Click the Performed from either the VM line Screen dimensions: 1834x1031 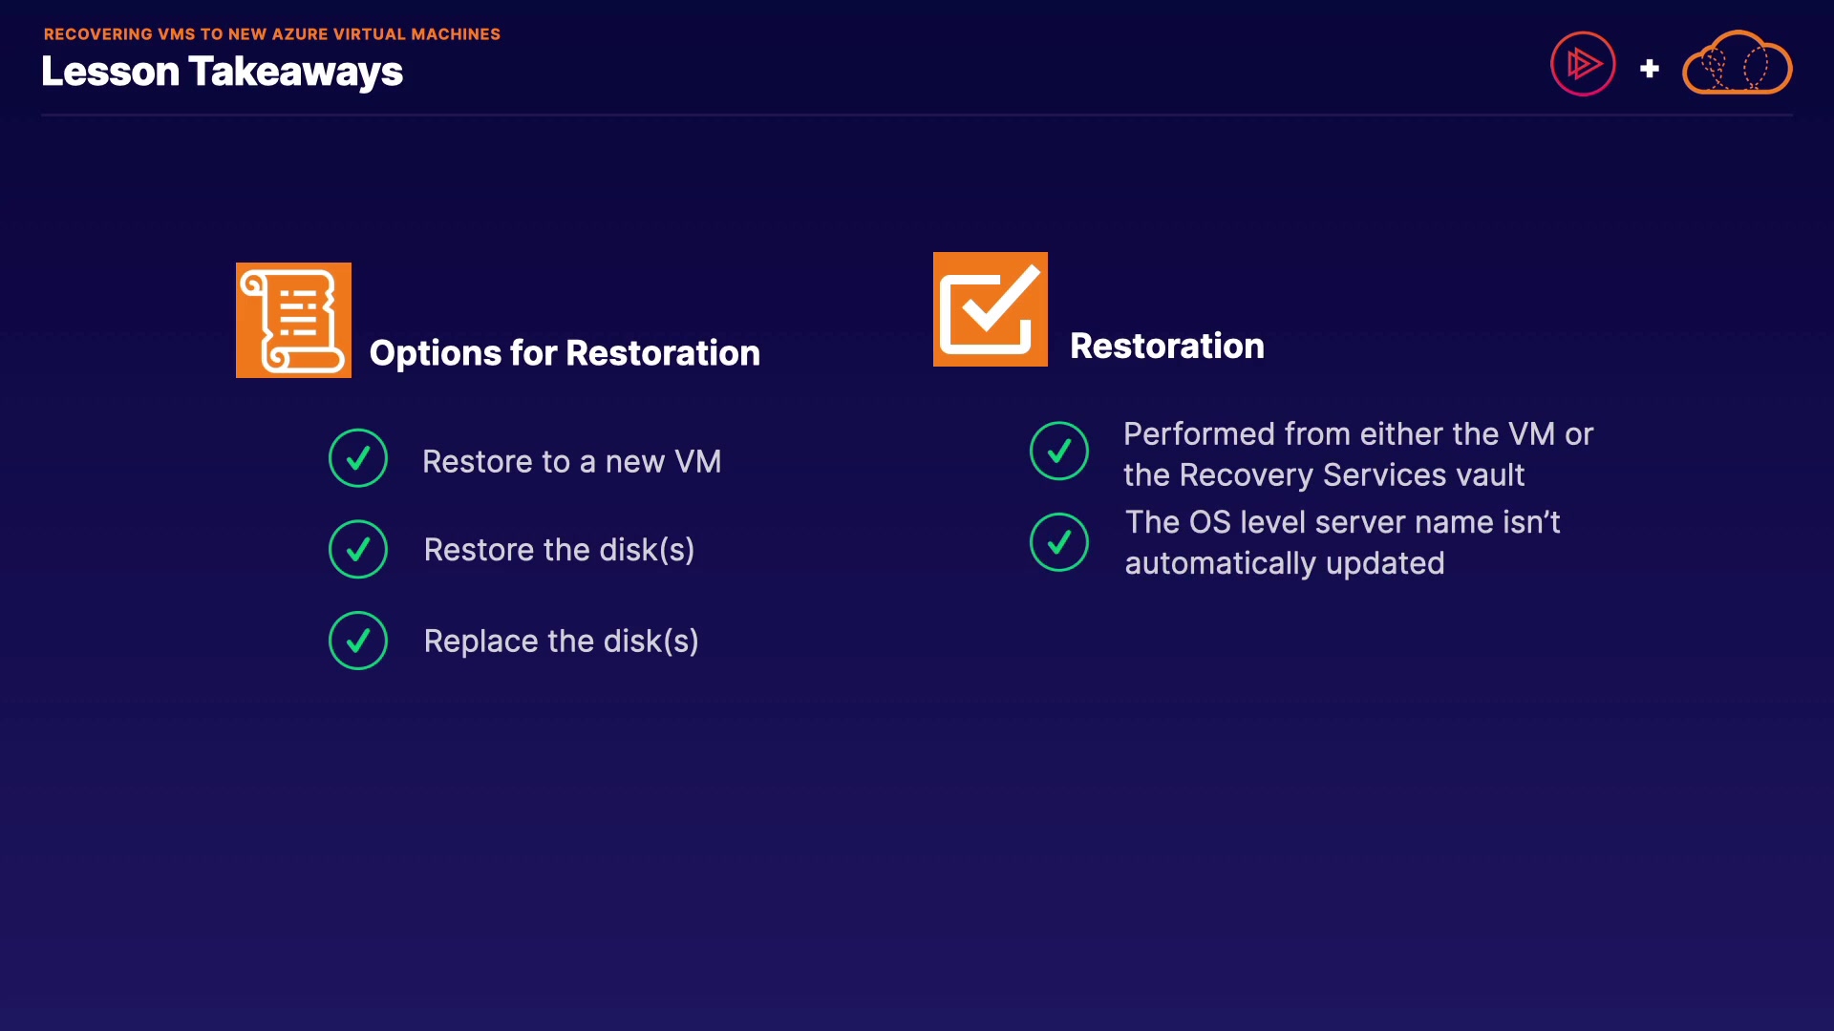pos(1357,434)
